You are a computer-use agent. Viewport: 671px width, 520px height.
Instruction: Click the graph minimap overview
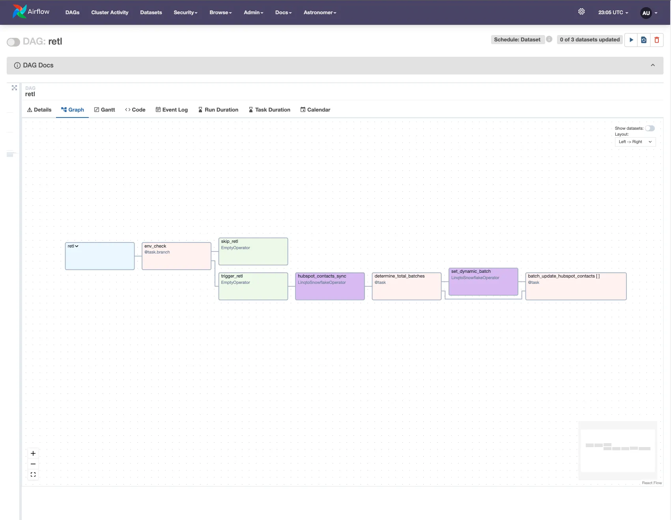(618, 451)
